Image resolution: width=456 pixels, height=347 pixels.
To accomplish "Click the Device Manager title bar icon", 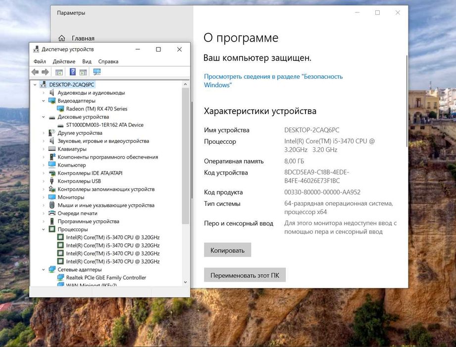I will [36, 49].
